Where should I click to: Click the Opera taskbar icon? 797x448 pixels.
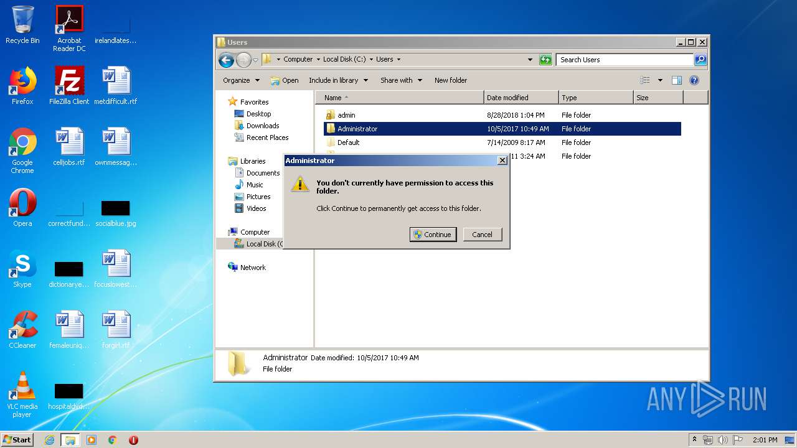click(x=133, y=440)
